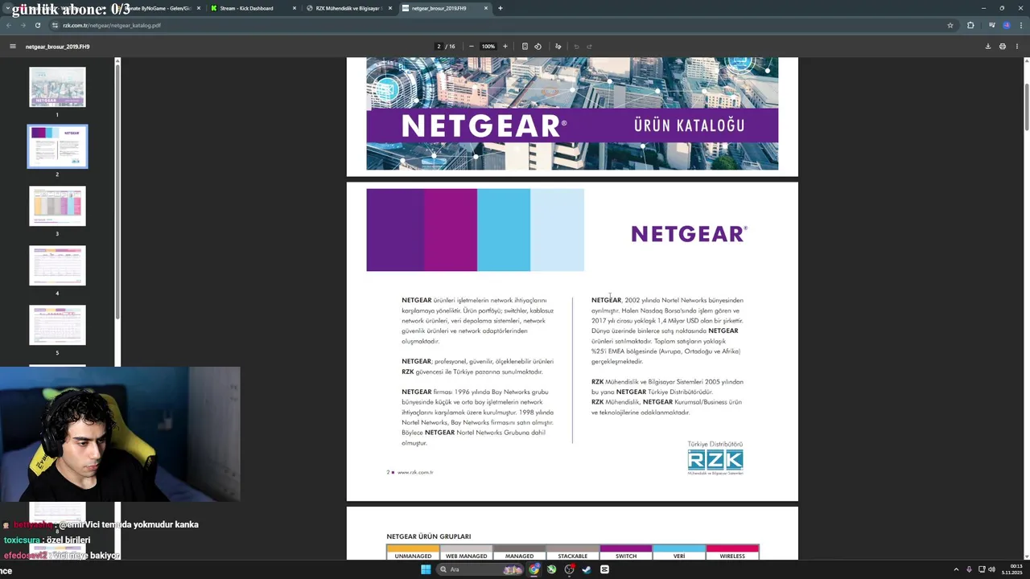1030x579 pixels.
Task: Click the RZK Türkiye Distribütörü logo
Action: (x=715, y=458)
